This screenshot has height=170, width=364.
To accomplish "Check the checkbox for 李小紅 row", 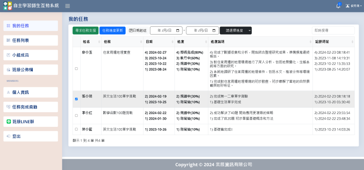I will click(77, 115).
